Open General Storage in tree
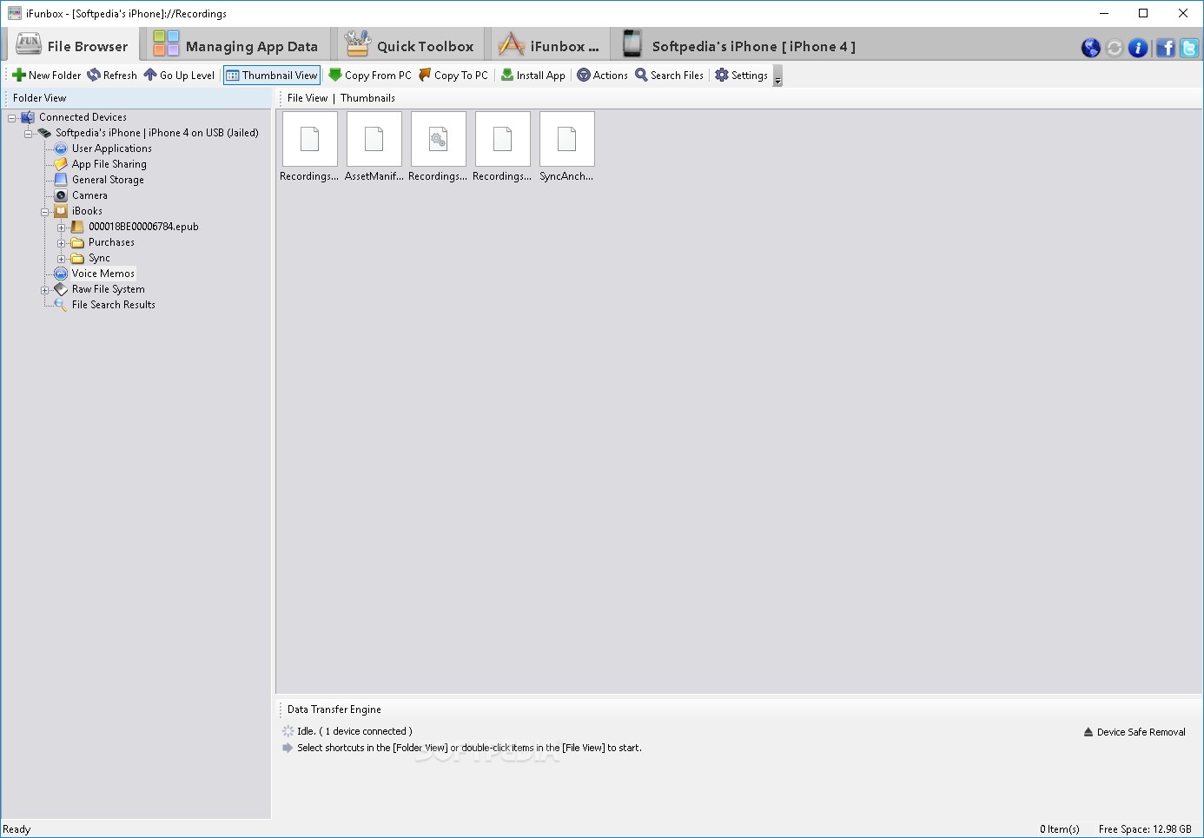This screenshot has width=1204, height=838. (108, 180)
